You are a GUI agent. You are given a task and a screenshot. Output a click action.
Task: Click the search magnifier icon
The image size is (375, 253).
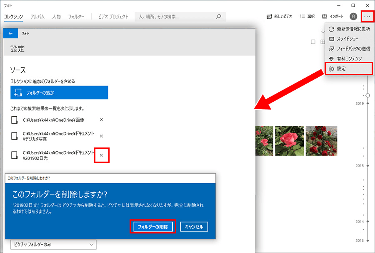[x=218, y=17]
